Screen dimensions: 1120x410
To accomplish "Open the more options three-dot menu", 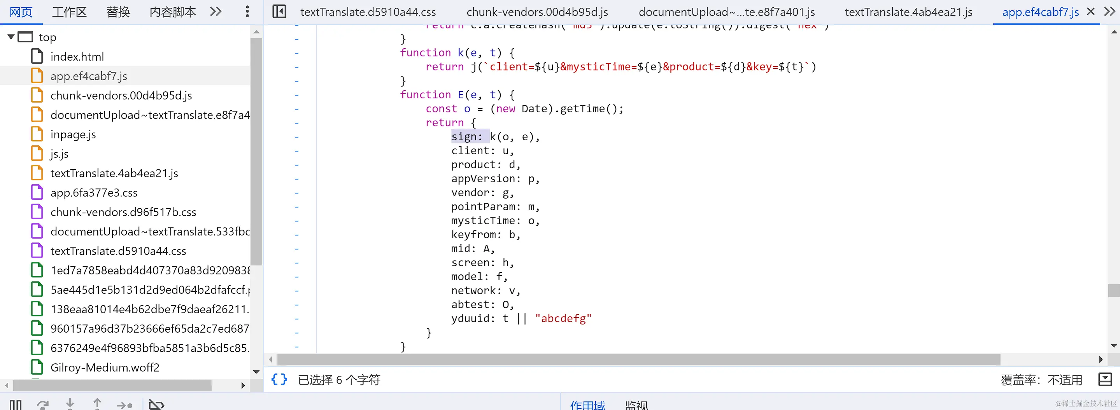I will coord(247,12).
